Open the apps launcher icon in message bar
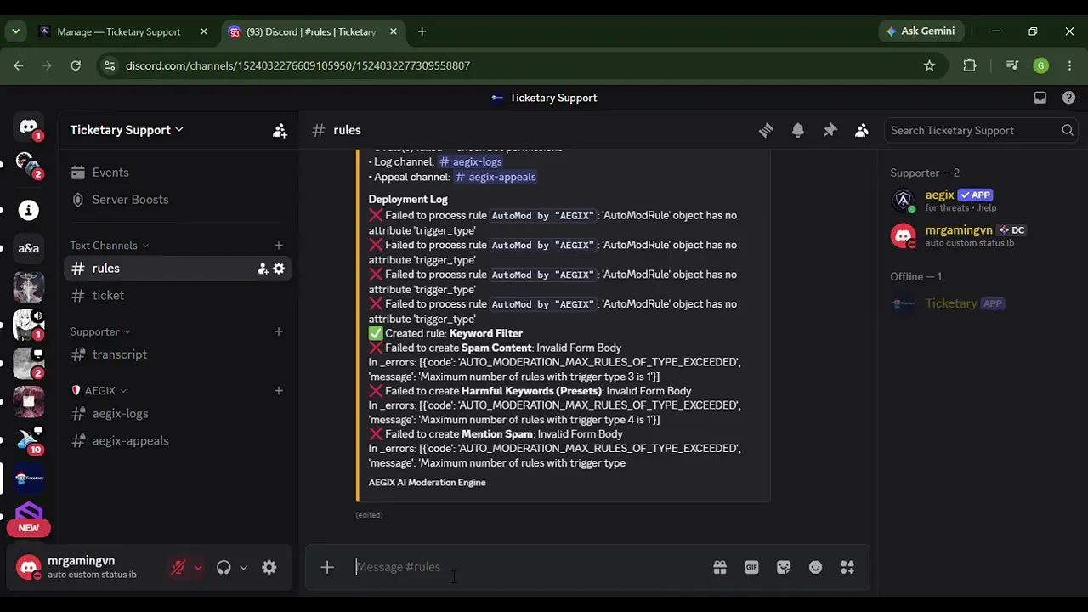The height and width of the screenshot is (612, 1088). tap(847, 567)
